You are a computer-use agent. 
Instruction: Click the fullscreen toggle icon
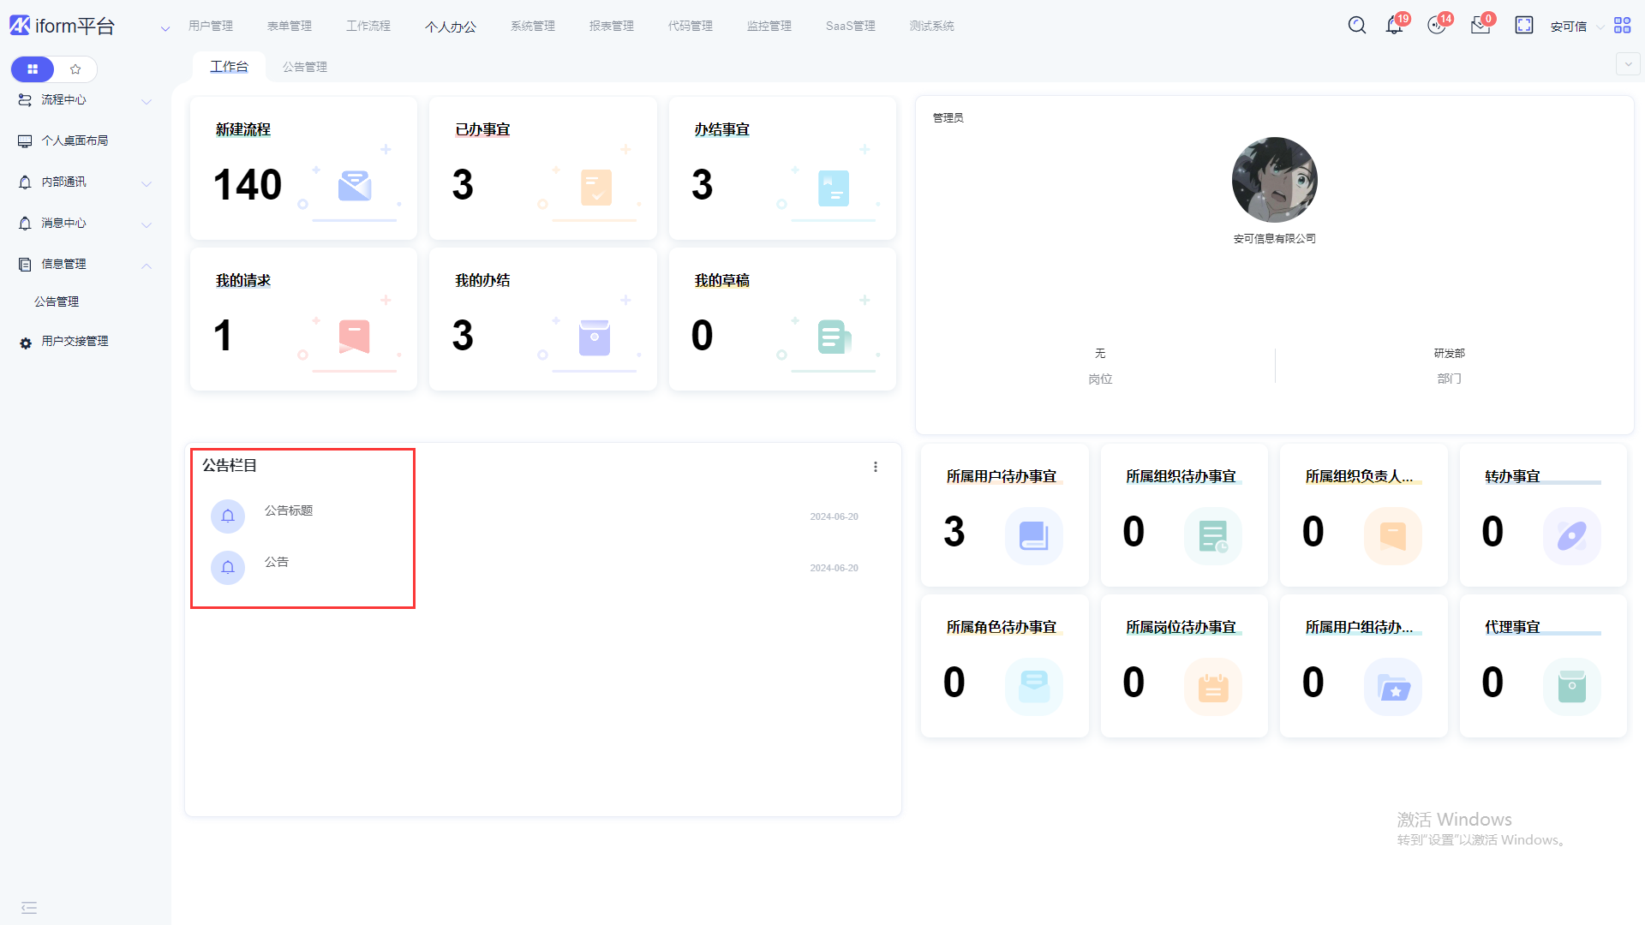coord(1523,26)
